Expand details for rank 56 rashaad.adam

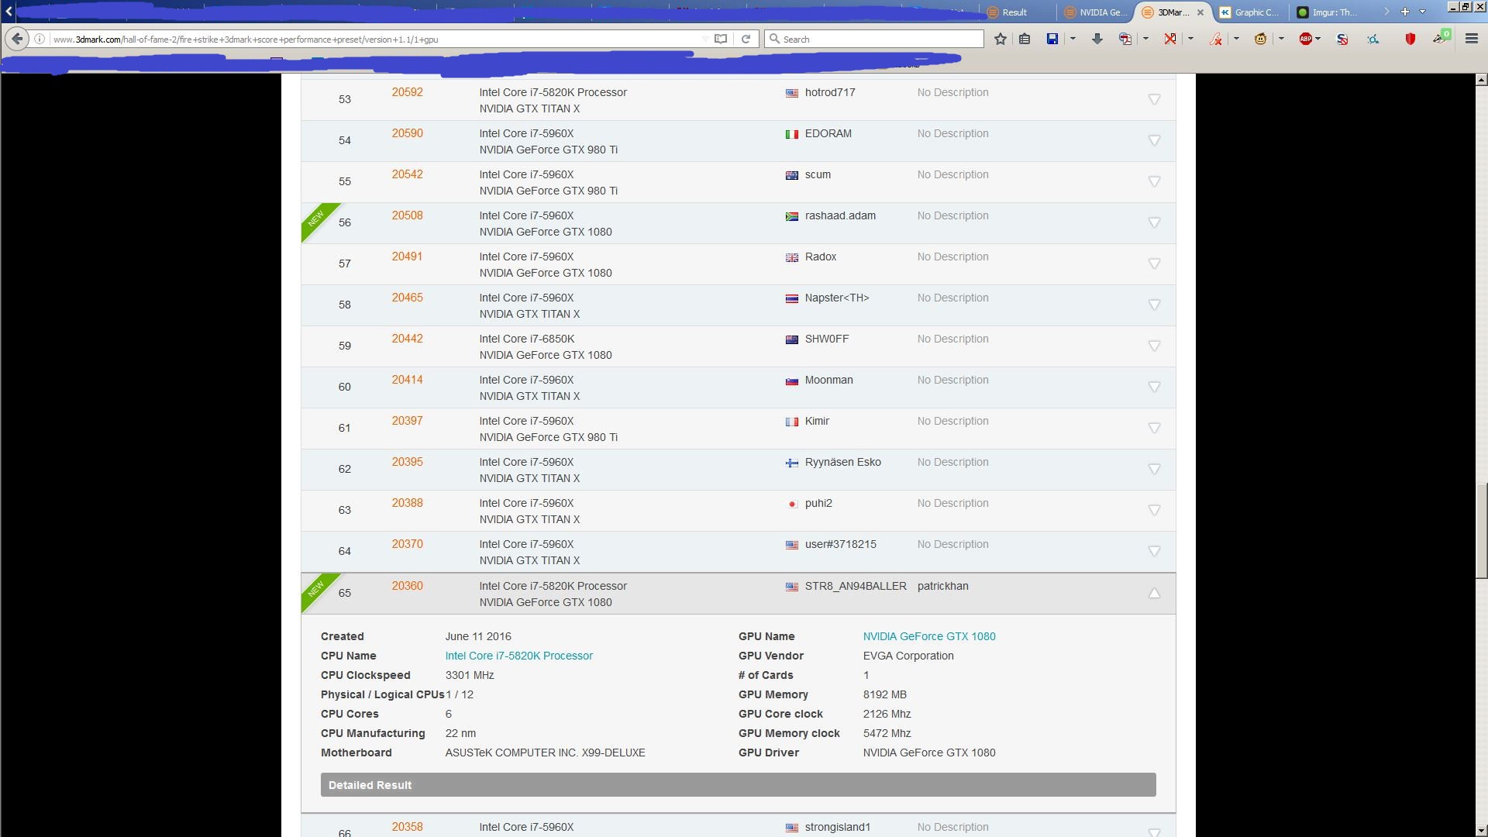click(1154, 223)
